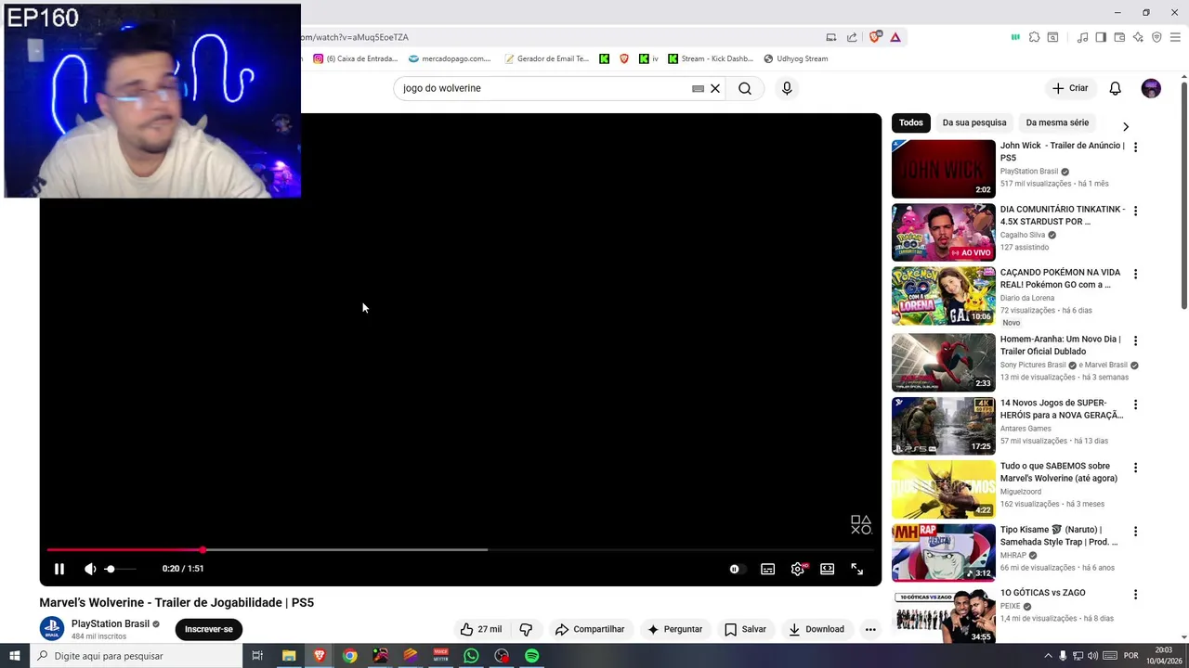Select the Da mesma série chip
The image size is (1189, 668).
tap(1057, 122)
